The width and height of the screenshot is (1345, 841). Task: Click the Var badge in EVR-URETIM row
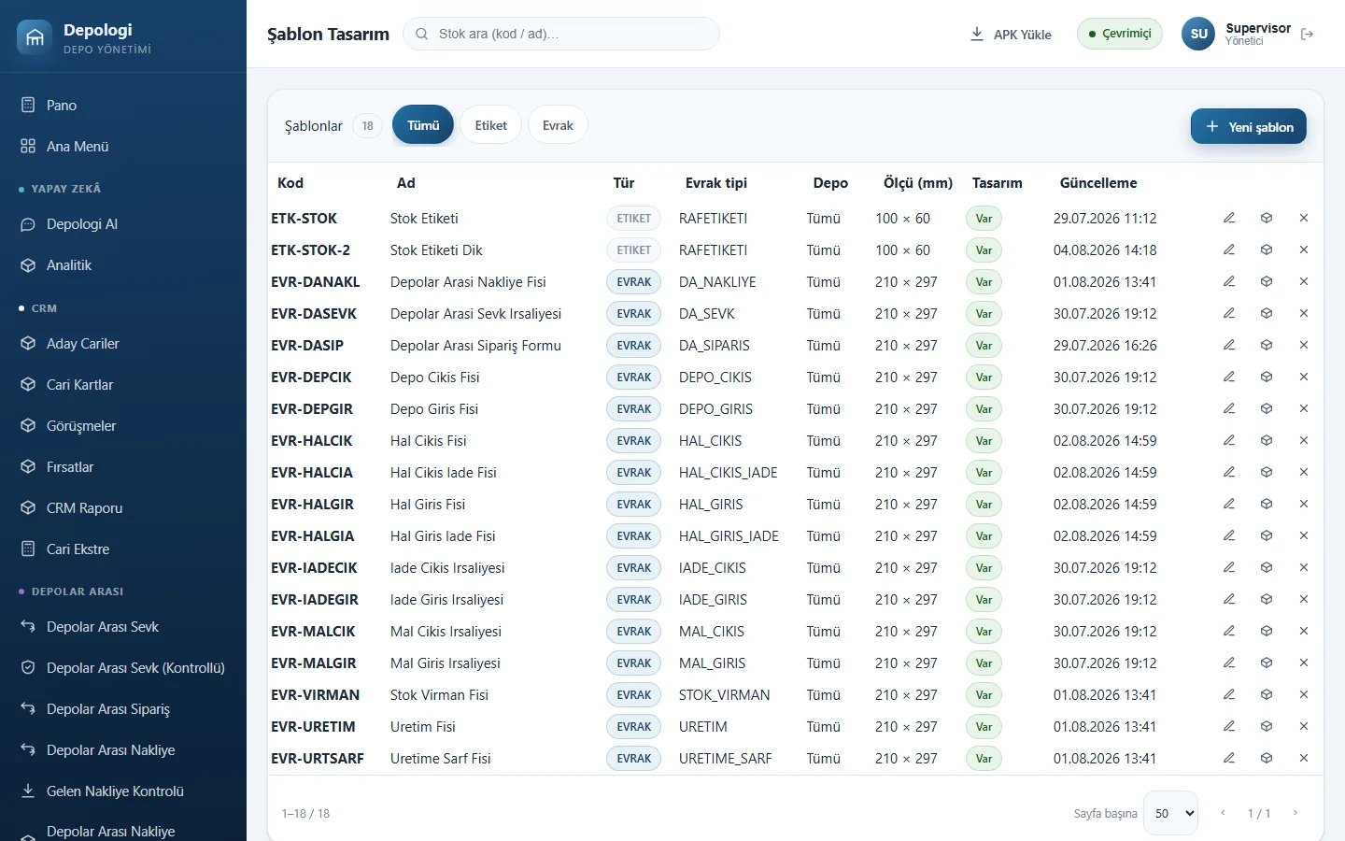(984, 727)
